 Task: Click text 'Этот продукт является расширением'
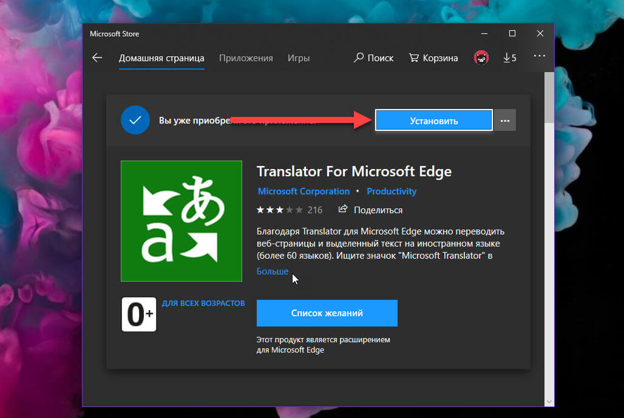pos(323,340)
